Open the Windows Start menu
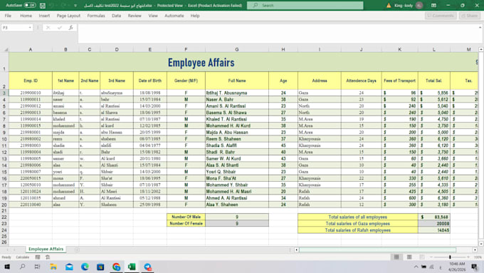The height and width of the screenshot is (273, 484). [7, 267]
